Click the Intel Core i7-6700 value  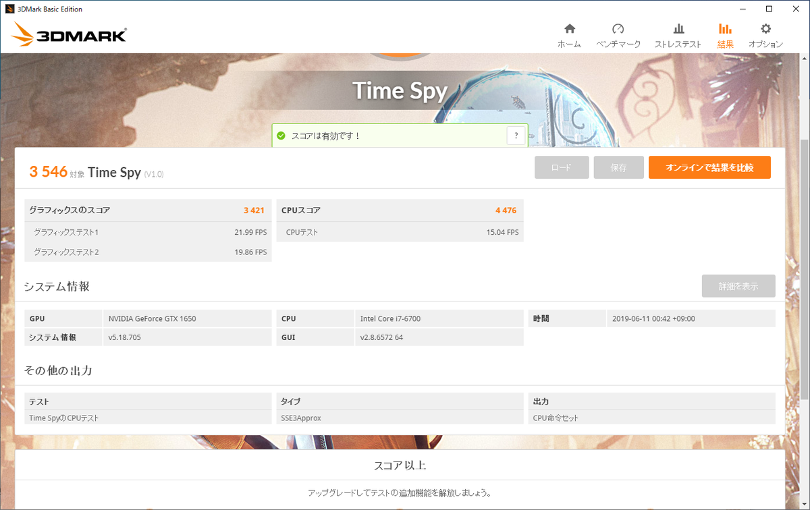[390, 318]
